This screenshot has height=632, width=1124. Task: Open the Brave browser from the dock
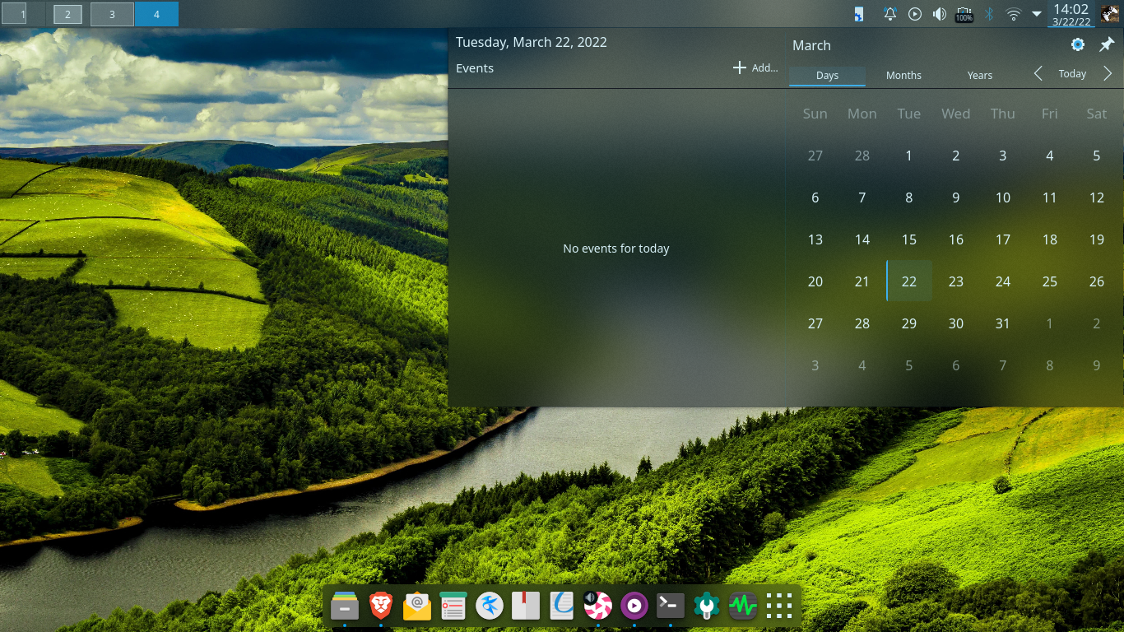click(380, 606)
